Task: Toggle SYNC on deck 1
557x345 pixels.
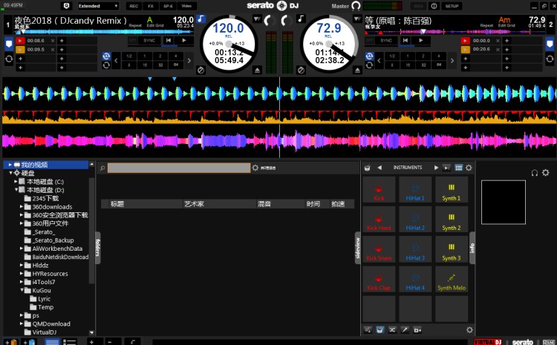Action: [x=149, y=41]
